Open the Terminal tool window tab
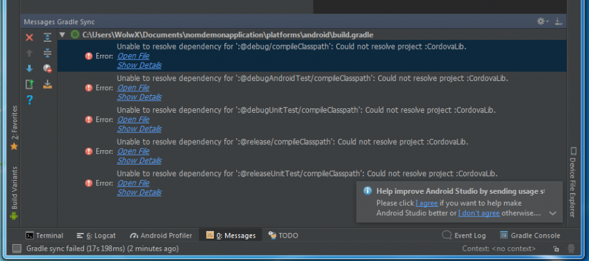The width and height of the screenshot is (589, 261). [45, 236]
